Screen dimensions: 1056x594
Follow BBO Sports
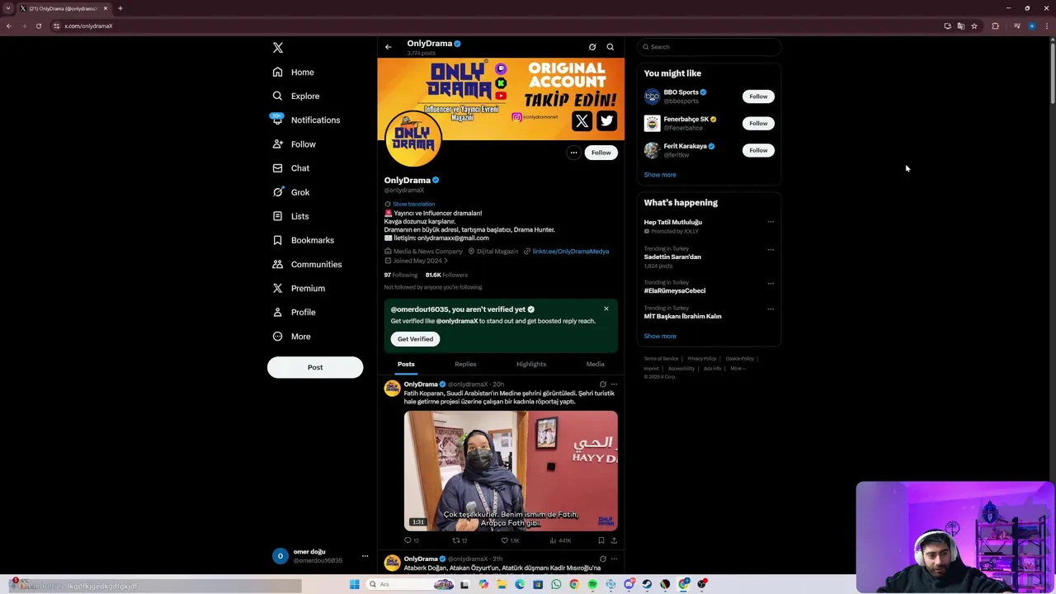[x=758, y=97]
